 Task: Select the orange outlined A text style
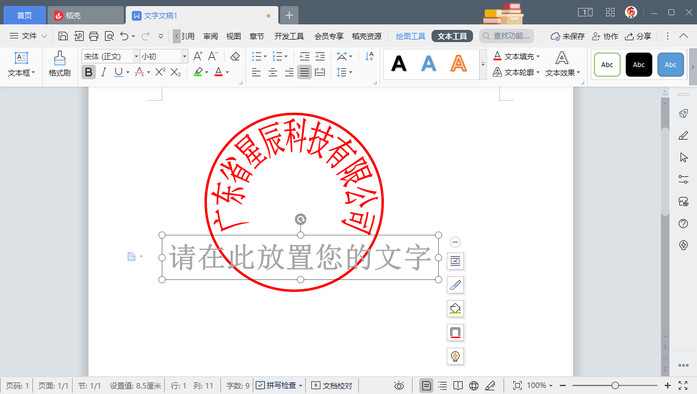coord(458,63)
